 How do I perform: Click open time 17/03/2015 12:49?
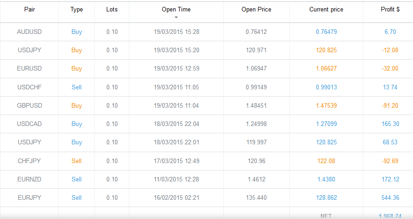176,161
